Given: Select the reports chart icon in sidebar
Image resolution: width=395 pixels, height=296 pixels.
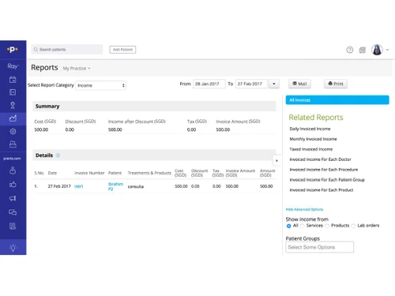Looking at the screenshot, I should click(13, 118).
